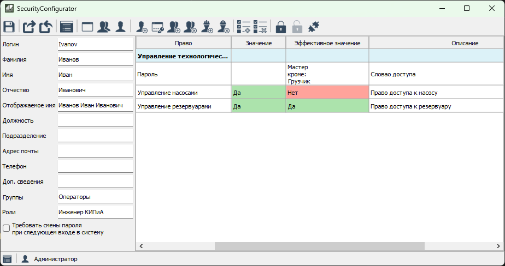Click the remove group icon
The height and width of the screenshot is (266, 505).
(x=191, y=27)
